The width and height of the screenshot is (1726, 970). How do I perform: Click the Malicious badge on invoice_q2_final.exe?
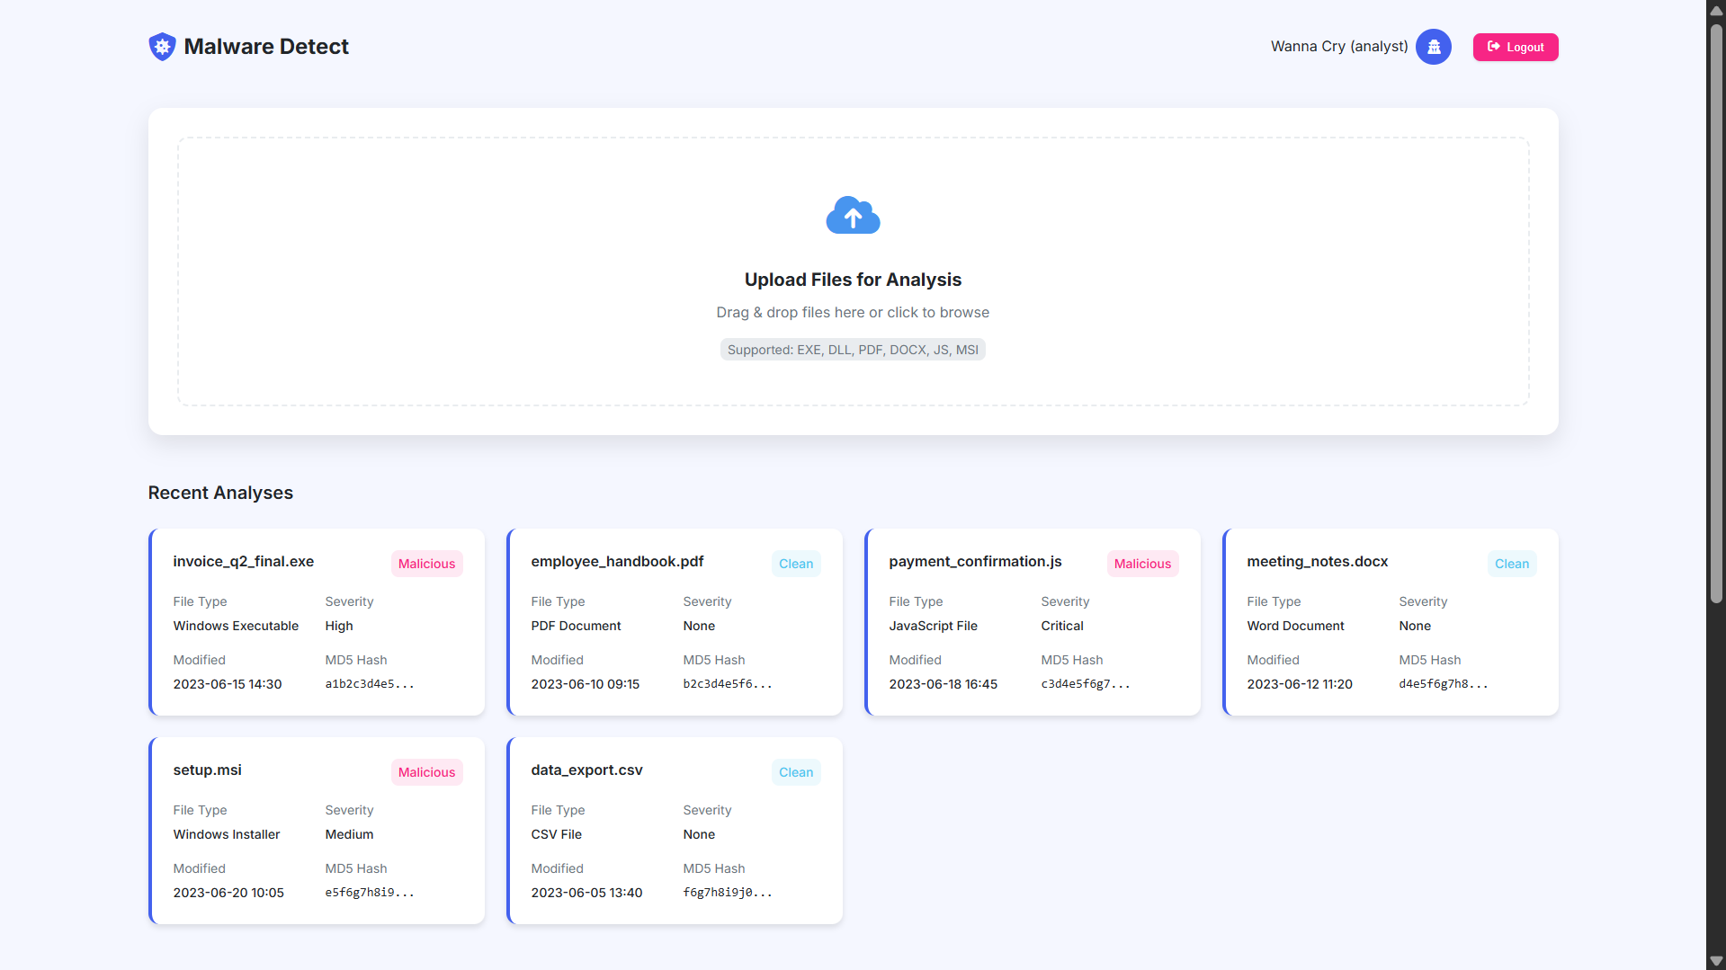426,564
